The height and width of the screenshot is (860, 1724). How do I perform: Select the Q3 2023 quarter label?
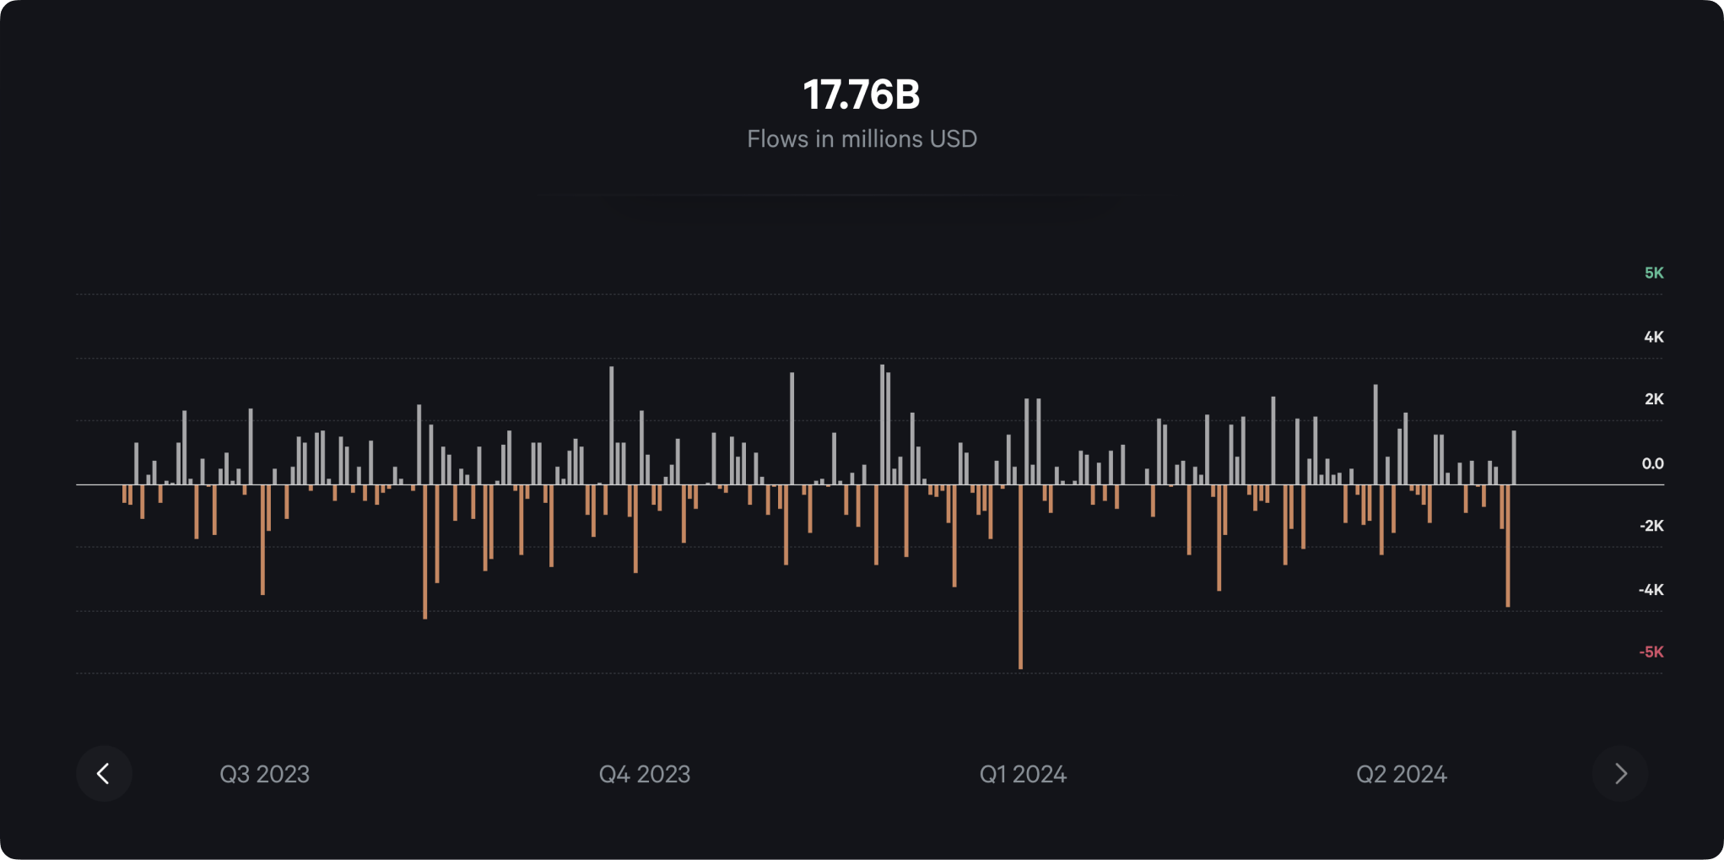click(264, 774)
